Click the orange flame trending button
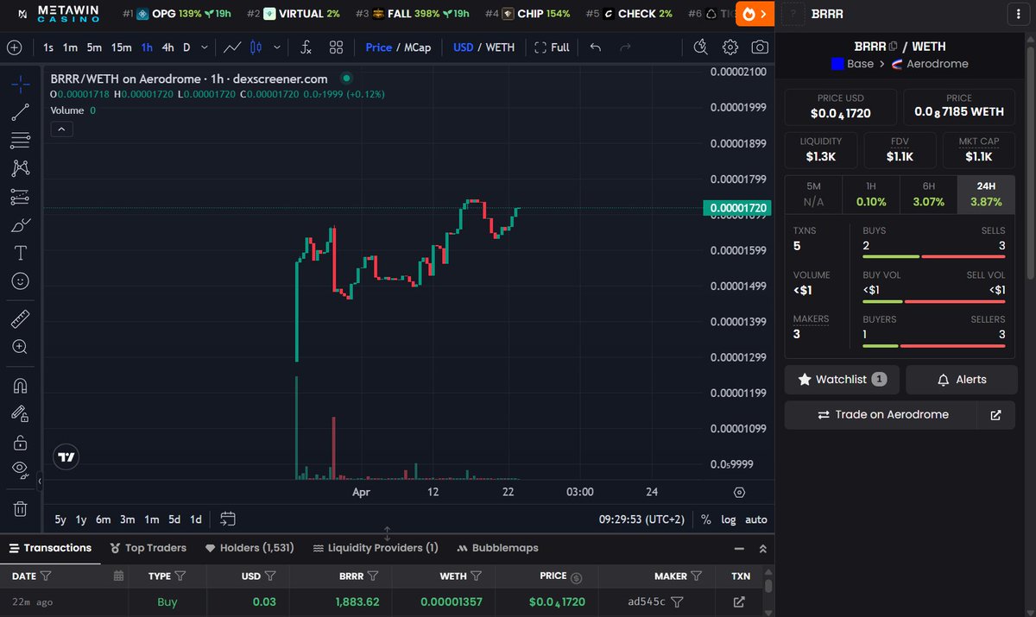 (755, 14)
